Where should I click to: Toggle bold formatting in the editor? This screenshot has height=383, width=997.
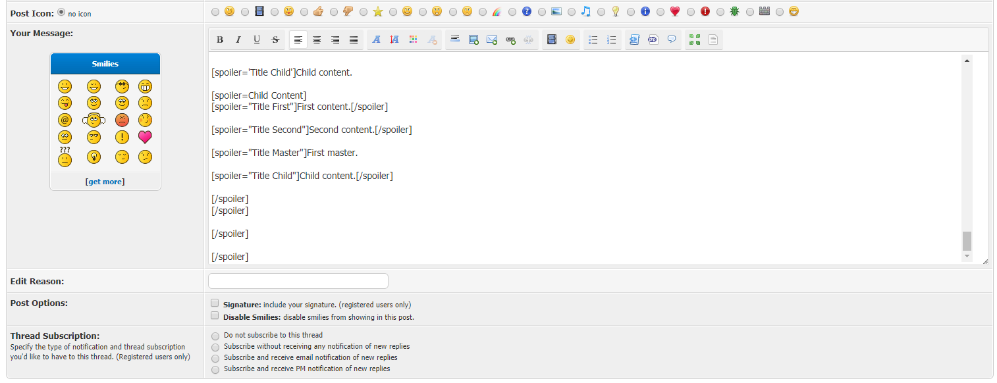click(220, 40)
